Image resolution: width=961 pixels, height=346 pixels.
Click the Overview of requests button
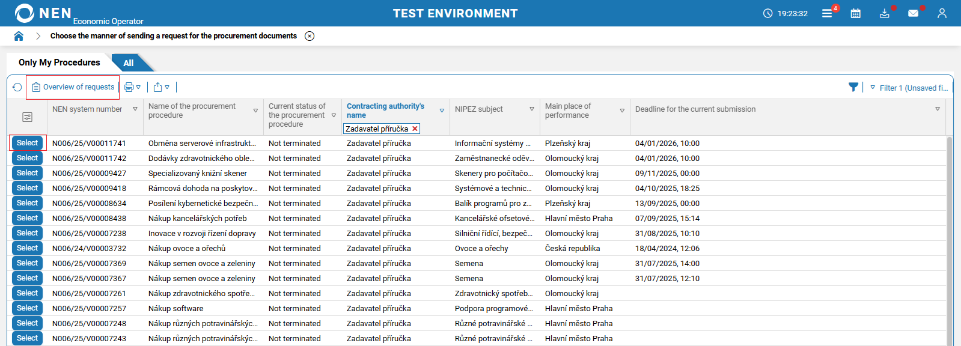pyautogui.click(x=73, y=87)
